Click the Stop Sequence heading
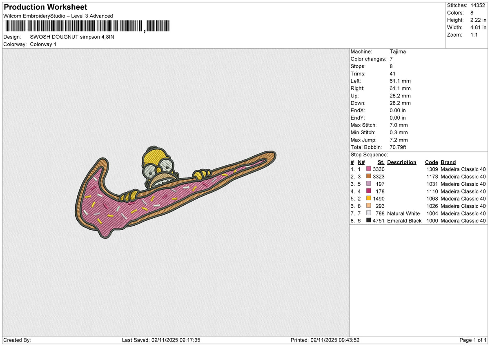490x346 pixels. point(369,155)
